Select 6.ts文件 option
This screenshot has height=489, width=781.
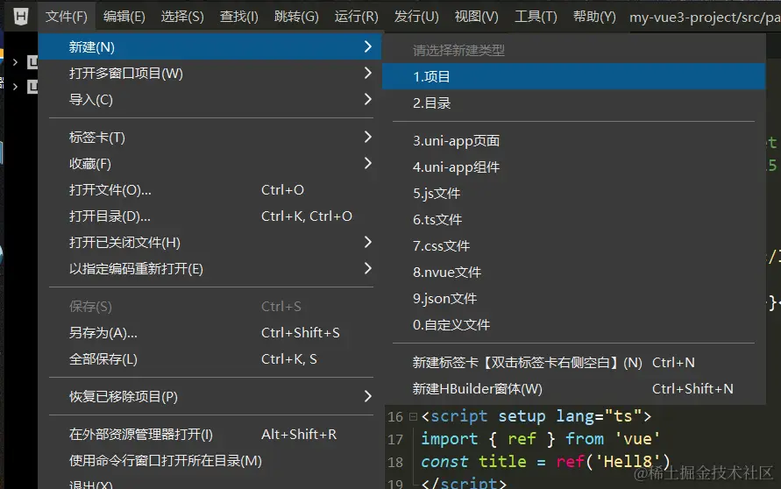point(574,220)
